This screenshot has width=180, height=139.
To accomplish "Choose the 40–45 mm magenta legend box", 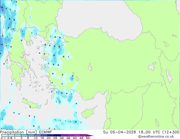I will tap(77, 135).
